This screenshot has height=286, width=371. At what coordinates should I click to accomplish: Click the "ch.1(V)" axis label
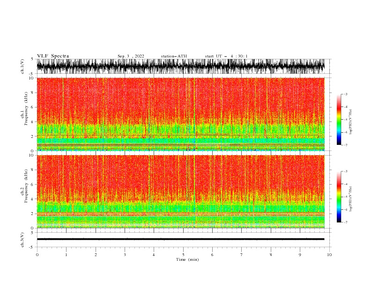pos(22,66)
